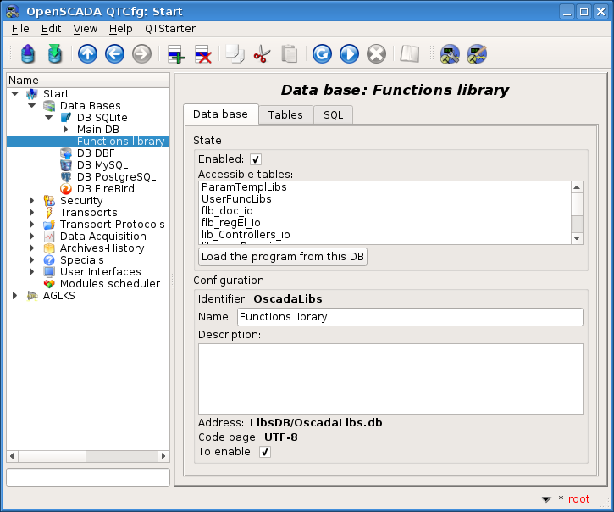Click the Start periodic refresh play icon
Screen dimensions: 614x512
point(349,53)
